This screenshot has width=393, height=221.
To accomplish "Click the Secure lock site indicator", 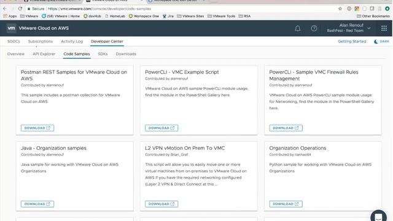I will (36, 9).
